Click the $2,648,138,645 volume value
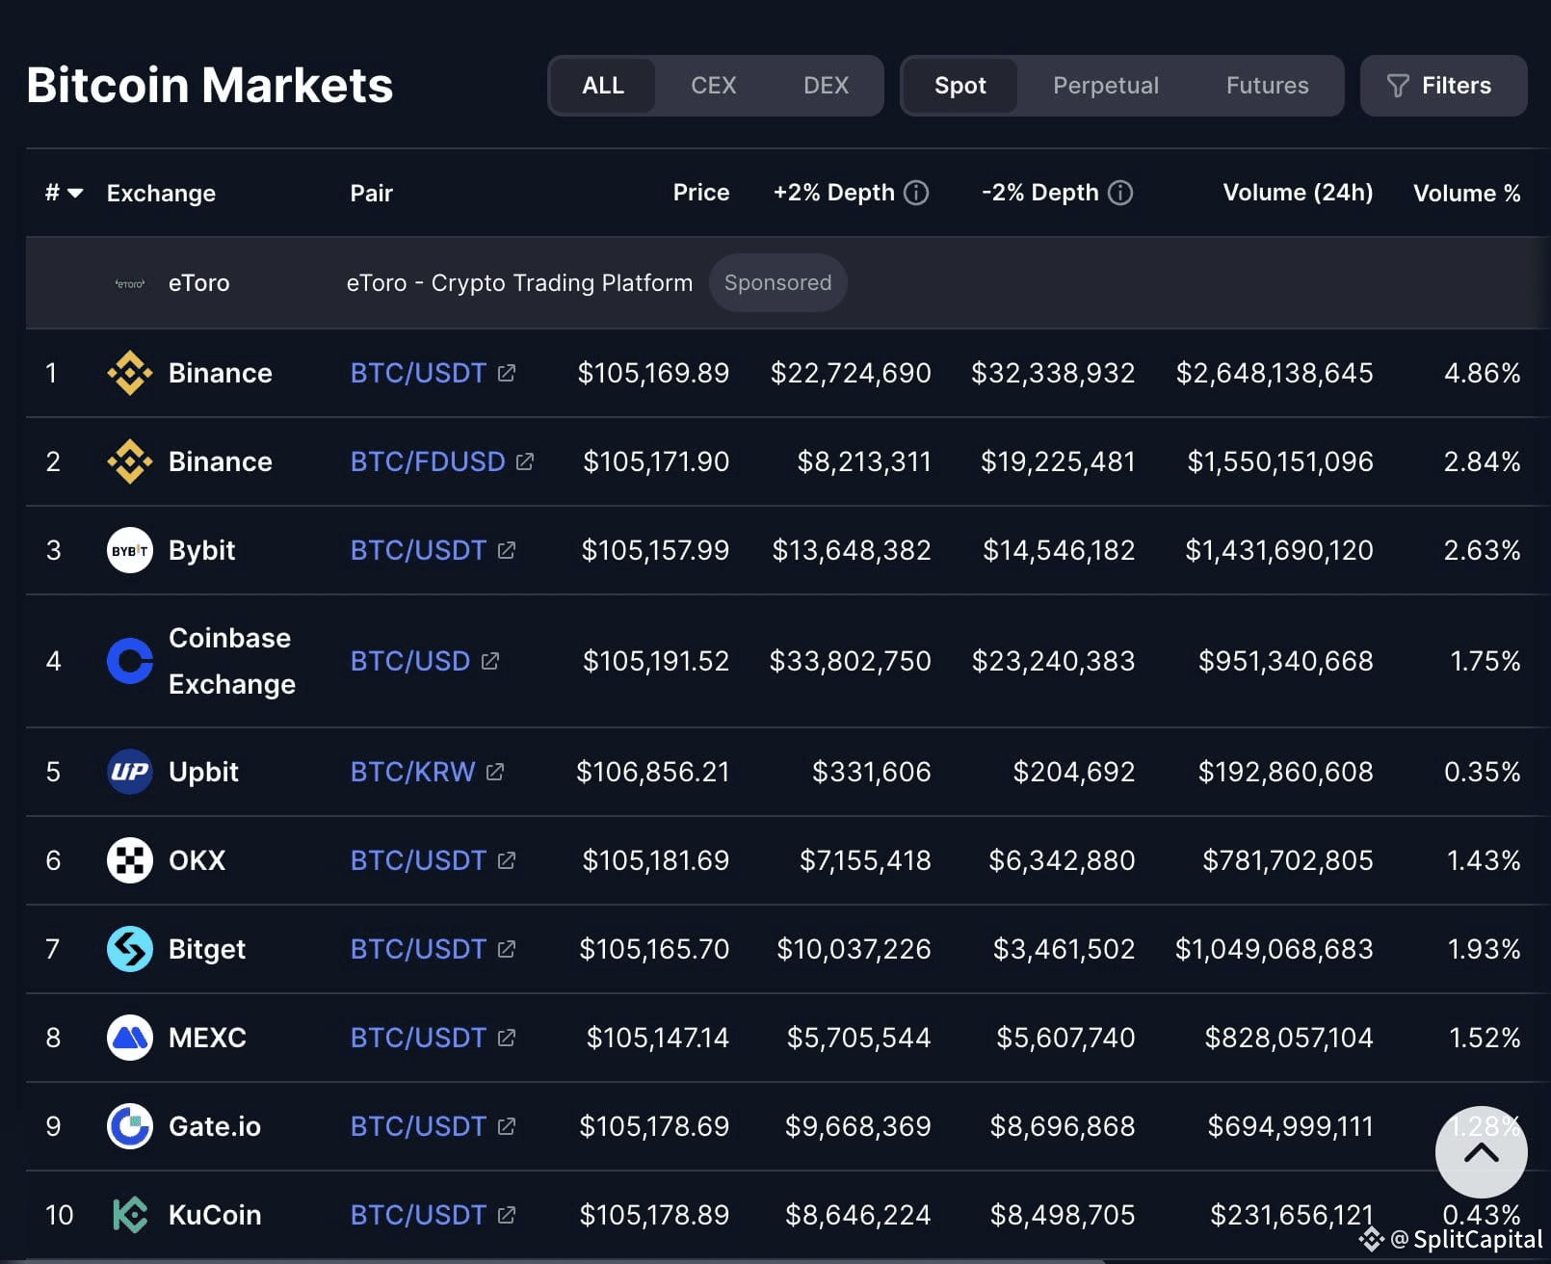 pos(1275,373)
